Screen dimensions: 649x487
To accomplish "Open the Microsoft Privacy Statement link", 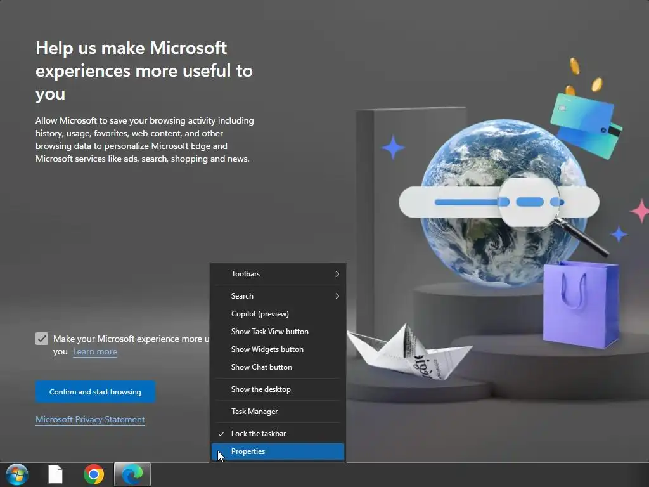I will pyautogui.click(x=90, y=420).
